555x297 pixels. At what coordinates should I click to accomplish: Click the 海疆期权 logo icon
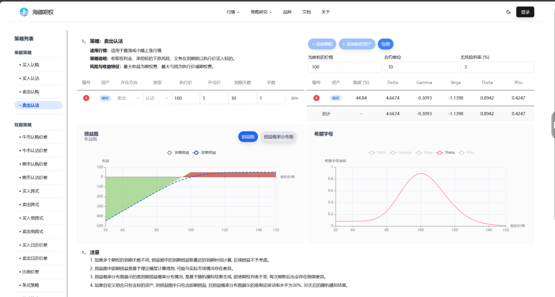pyautogui.click(x=24, y=12)
